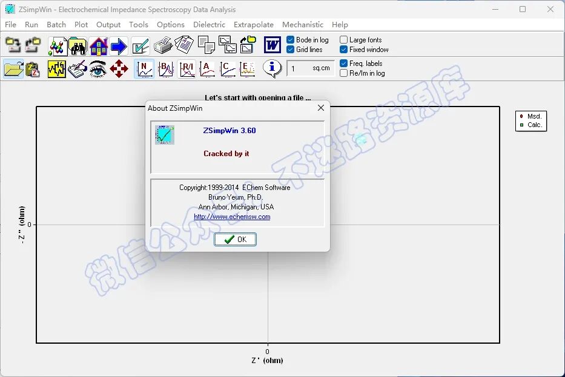Click the blue right arrow icon

tap(119, 46)
